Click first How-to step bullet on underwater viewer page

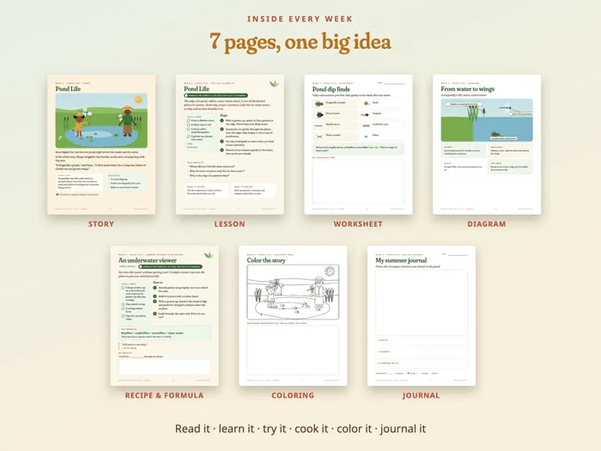155,288
